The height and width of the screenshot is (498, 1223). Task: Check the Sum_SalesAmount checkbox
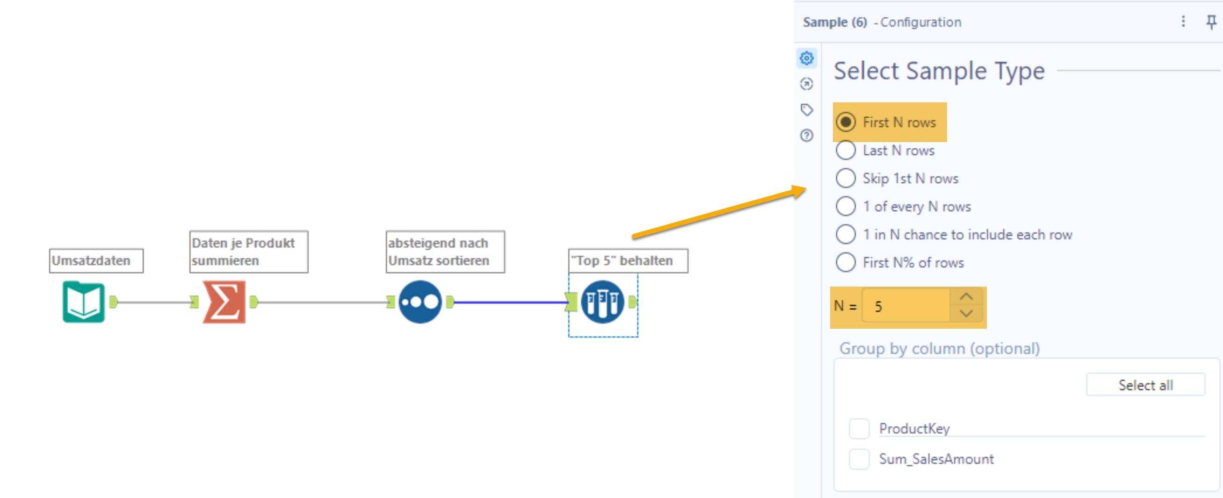(x=858, y=459)
